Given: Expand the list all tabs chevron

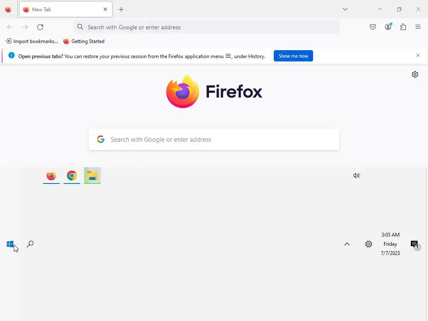Looking at the screenshot, I should pyautogui.click(x=345, y=9).
